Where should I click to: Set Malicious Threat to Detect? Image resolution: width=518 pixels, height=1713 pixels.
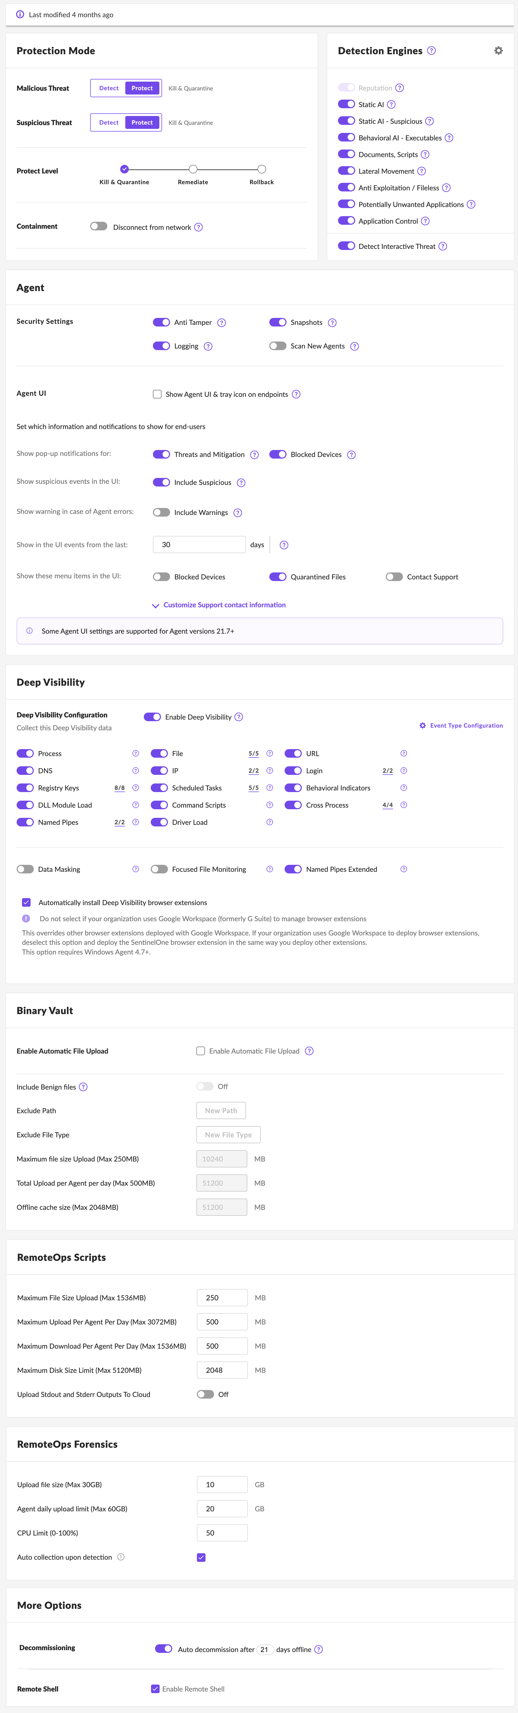109,88
